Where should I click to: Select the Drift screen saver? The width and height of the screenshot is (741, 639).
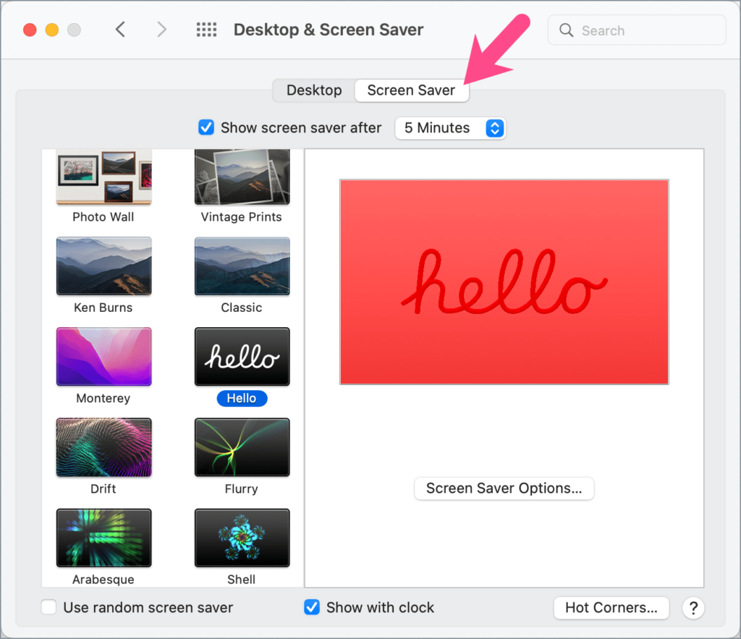103,447
